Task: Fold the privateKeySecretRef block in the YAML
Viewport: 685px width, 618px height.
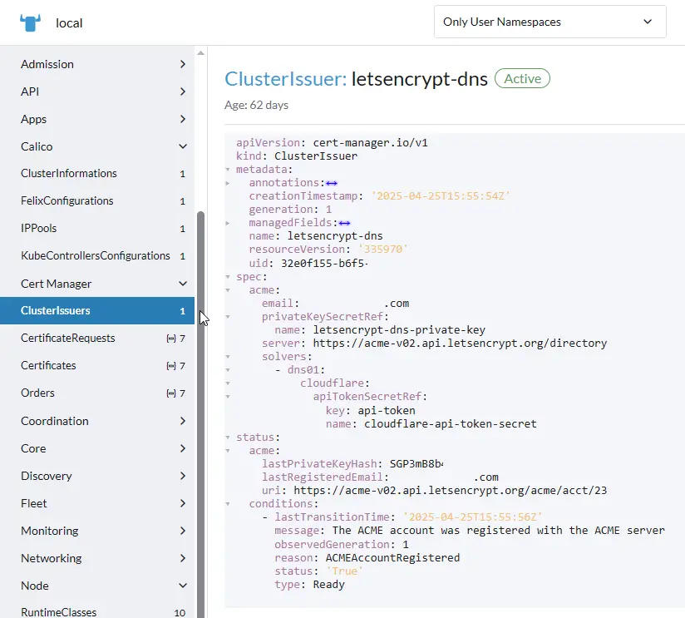Action: pos(228,317)
